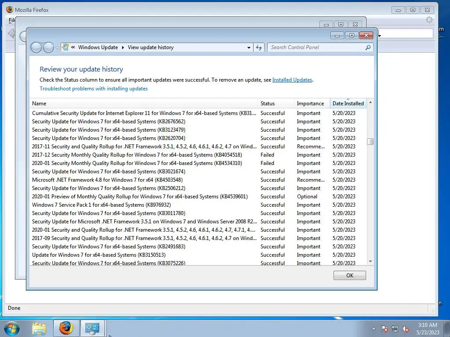The width and height of the screenshot is (450, 337).
Task: Click the muted volume tray icon
Action: pyautogui.click(x=406, y=329)
